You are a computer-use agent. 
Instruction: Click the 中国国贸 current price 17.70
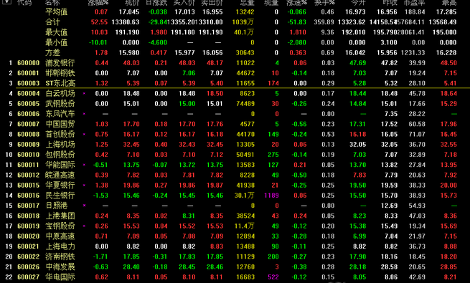[131, 124]
